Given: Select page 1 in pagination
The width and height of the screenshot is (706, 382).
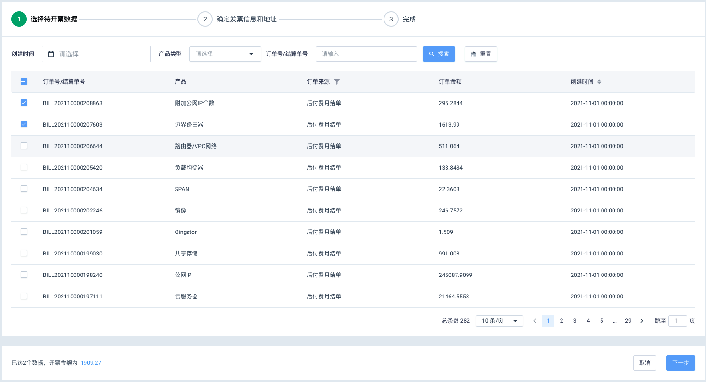Looking at the screenshot, I should click(548, 321).
